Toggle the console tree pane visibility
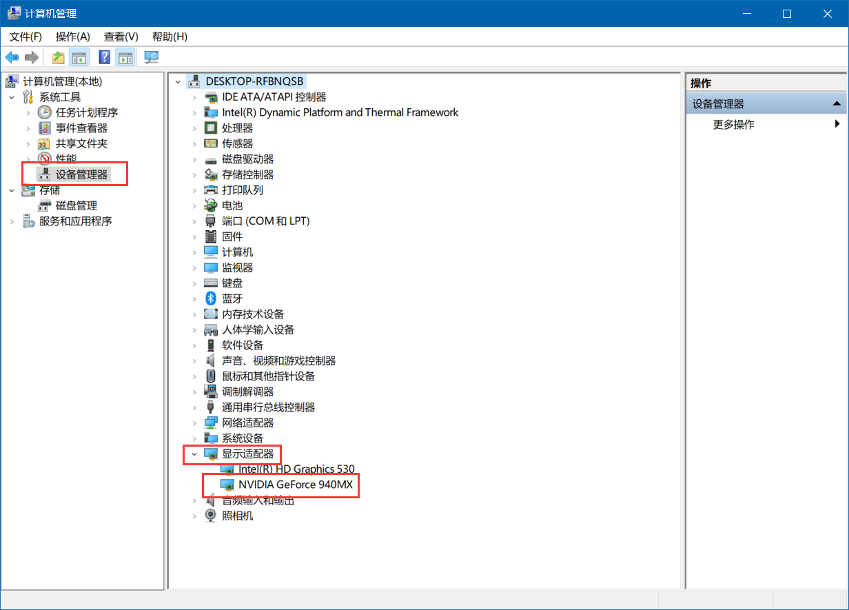849x610 pixels. coord(81,57)
